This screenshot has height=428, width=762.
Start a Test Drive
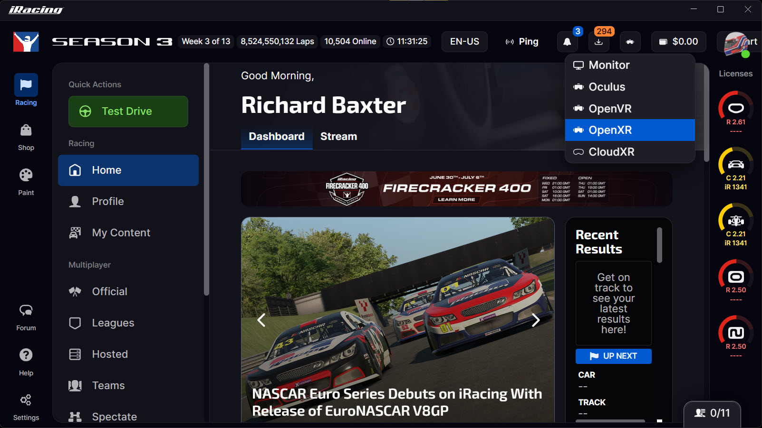tap(128, 112)
